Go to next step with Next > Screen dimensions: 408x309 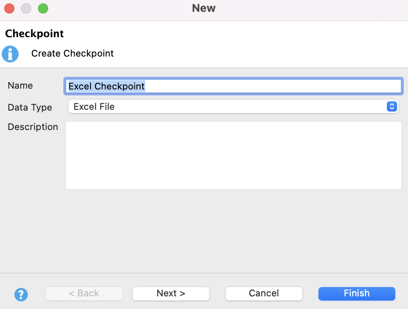(171, 293)
